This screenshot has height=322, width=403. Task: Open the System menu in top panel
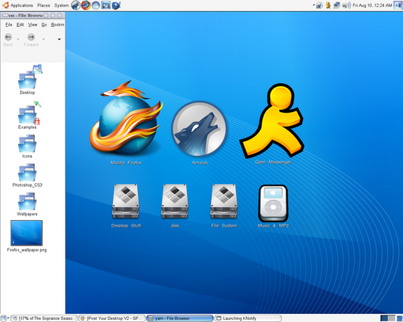click(61, 5)
